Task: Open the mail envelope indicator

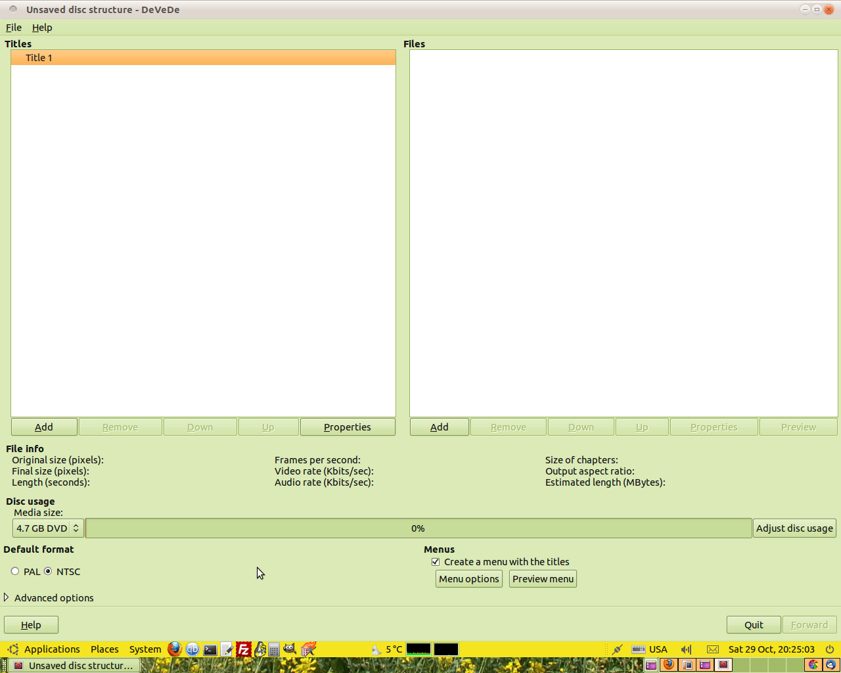Action: click(x=713, y=649)
